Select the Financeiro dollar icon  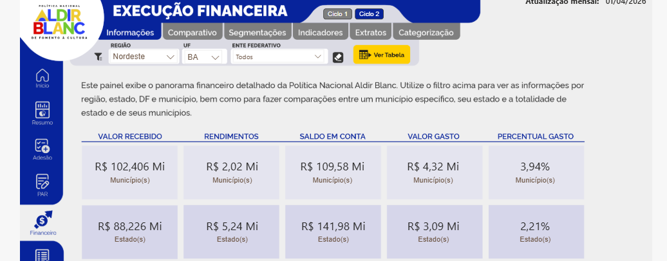pos(42,222)
